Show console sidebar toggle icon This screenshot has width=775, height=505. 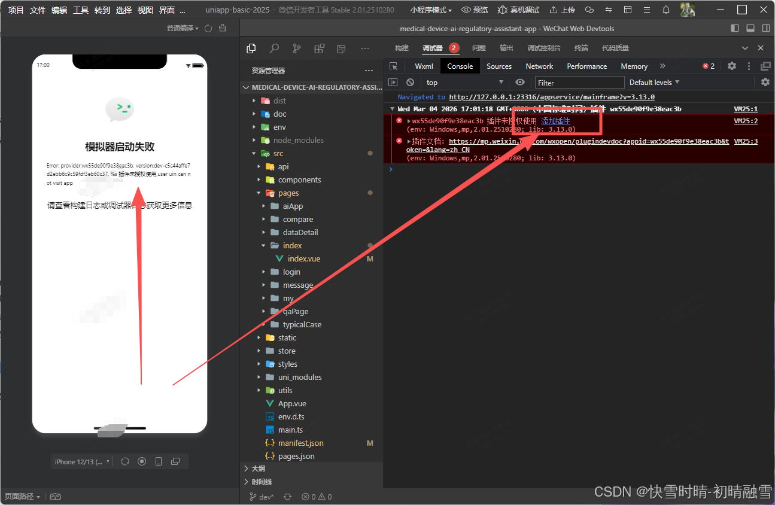(393, 82)
